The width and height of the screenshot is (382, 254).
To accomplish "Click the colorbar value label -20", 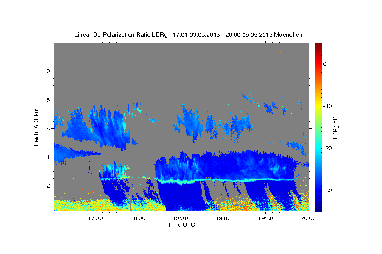I will pos(328,148).
